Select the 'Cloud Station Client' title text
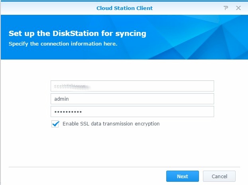 pyautogui.click(x=125, y=8)
